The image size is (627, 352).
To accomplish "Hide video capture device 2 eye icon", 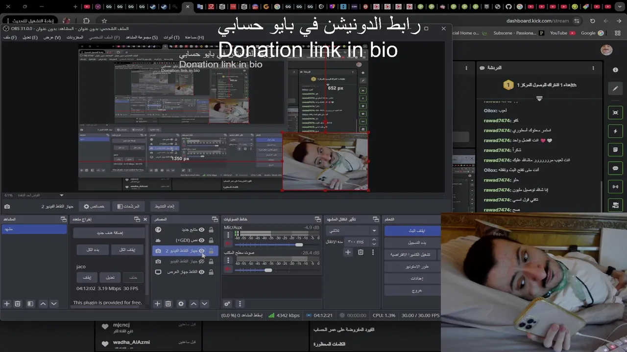I will tap(201, 251).
